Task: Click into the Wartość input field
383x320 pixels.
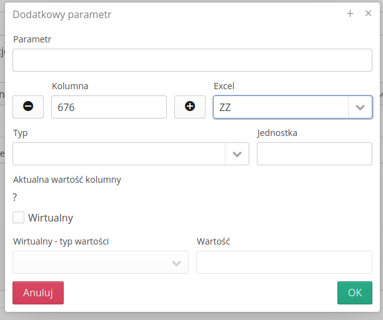Action: (x=284, y=263)
